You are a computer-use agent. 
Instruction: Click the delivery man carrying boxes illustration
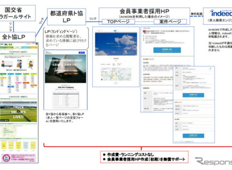coord(19,64)
